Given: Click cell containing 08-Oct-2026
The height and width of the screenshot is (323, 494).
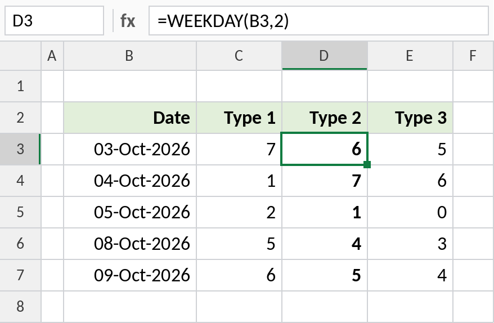Looking at the screenshot, I should tap(130, 244).
